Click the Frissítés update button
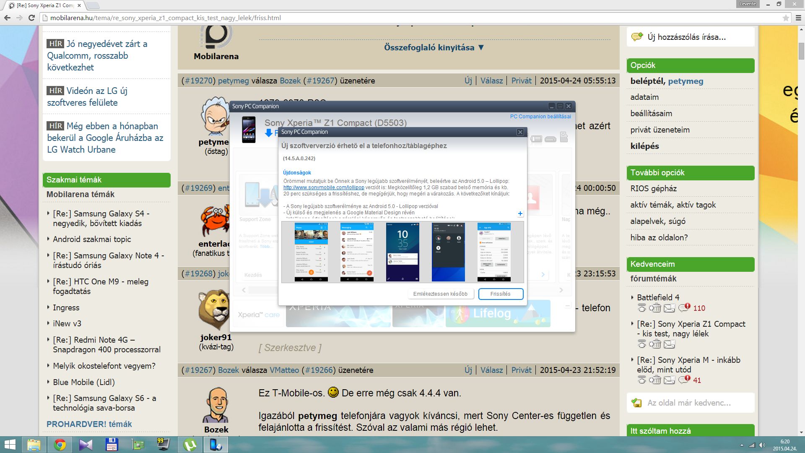The width and height of the screenshot is (805, 453). point(501,294)
